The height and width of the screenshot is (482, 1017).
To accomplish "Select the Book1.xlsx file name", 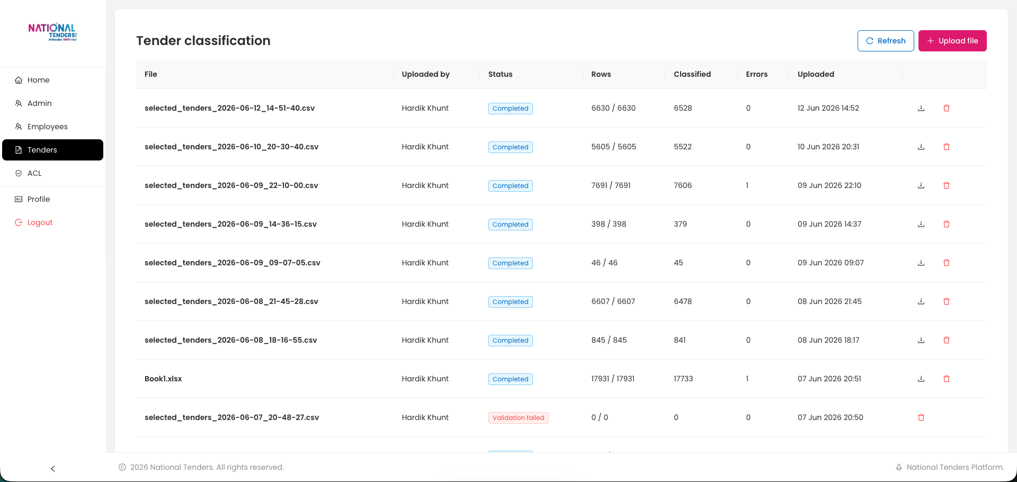I will pos(163,379).
